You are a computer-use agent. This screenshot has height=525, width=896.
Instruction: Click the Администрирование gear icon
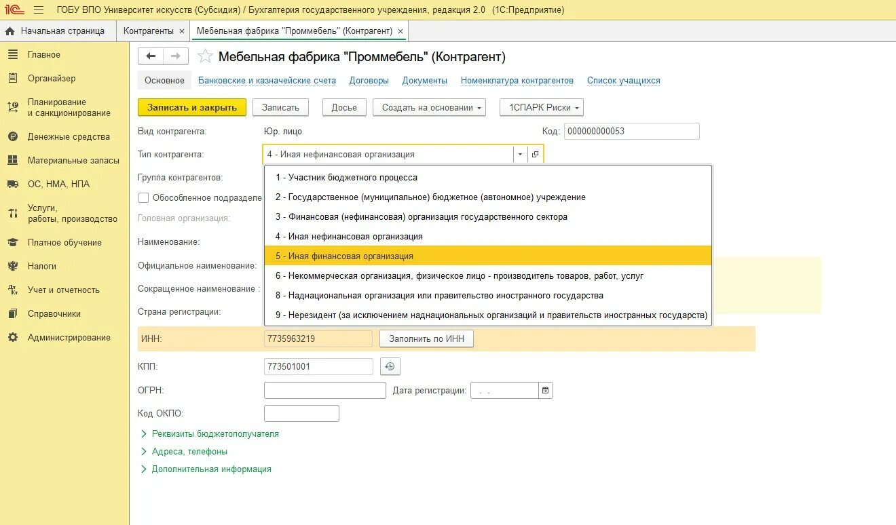(13, 338)
